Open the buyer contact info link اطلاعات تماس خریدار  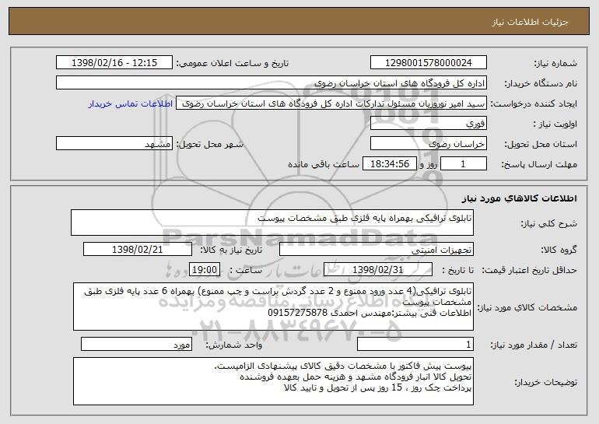click(x=131, y=103)
